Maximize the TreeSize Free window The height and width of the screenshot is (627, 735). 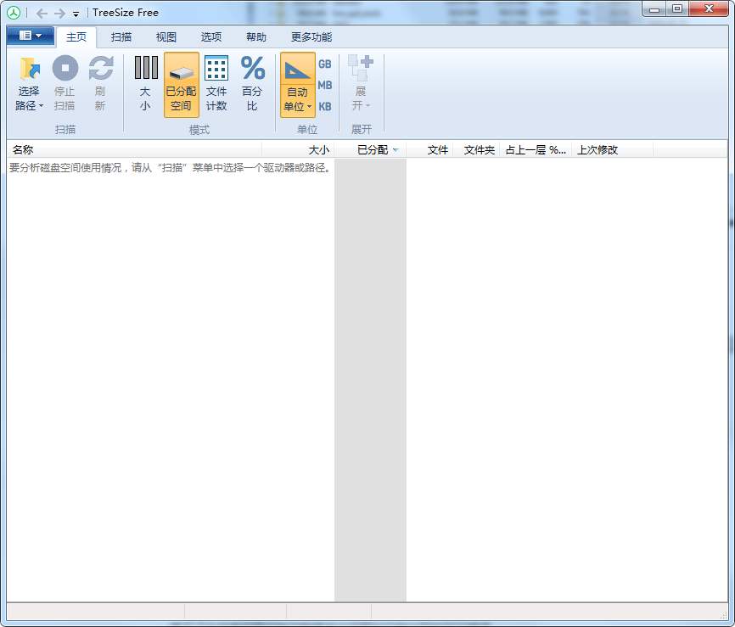677,9
